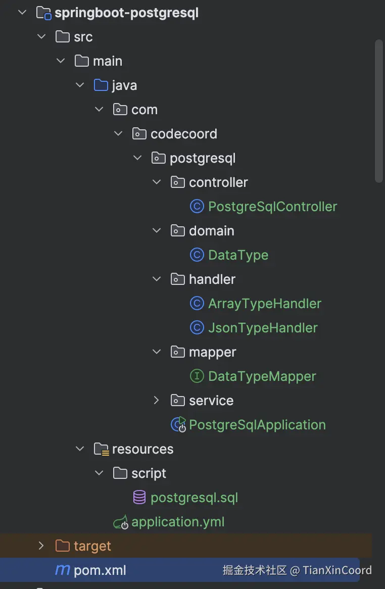
Task: Click the postgresql.sql database file icon
Action: click(139, 498)
